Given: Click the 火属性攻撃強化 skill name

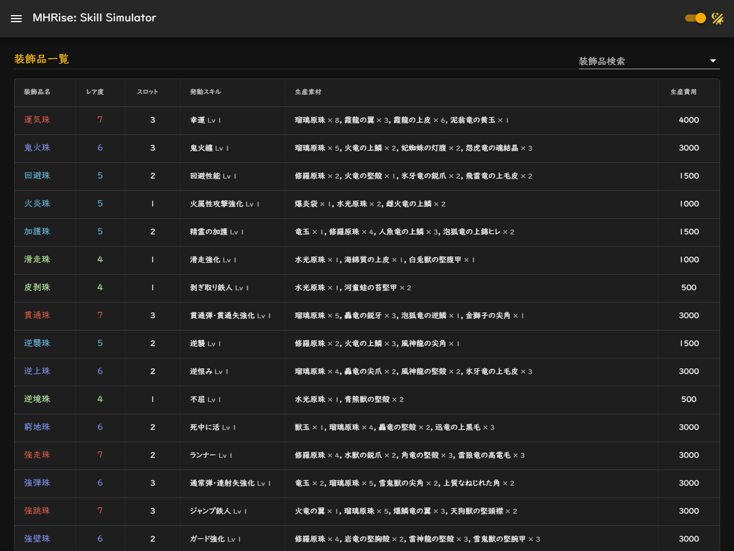Looking at the screenshot, I should (x=216, y=204).
